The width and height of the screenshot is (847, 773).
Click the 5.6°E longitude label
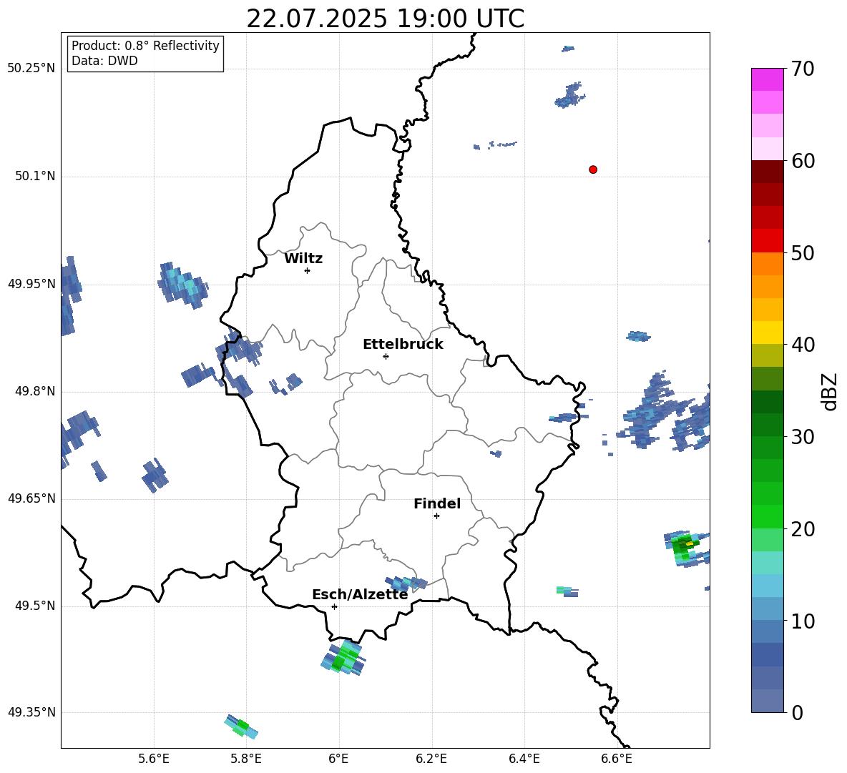pyautogui.click(x=154, y=759)
